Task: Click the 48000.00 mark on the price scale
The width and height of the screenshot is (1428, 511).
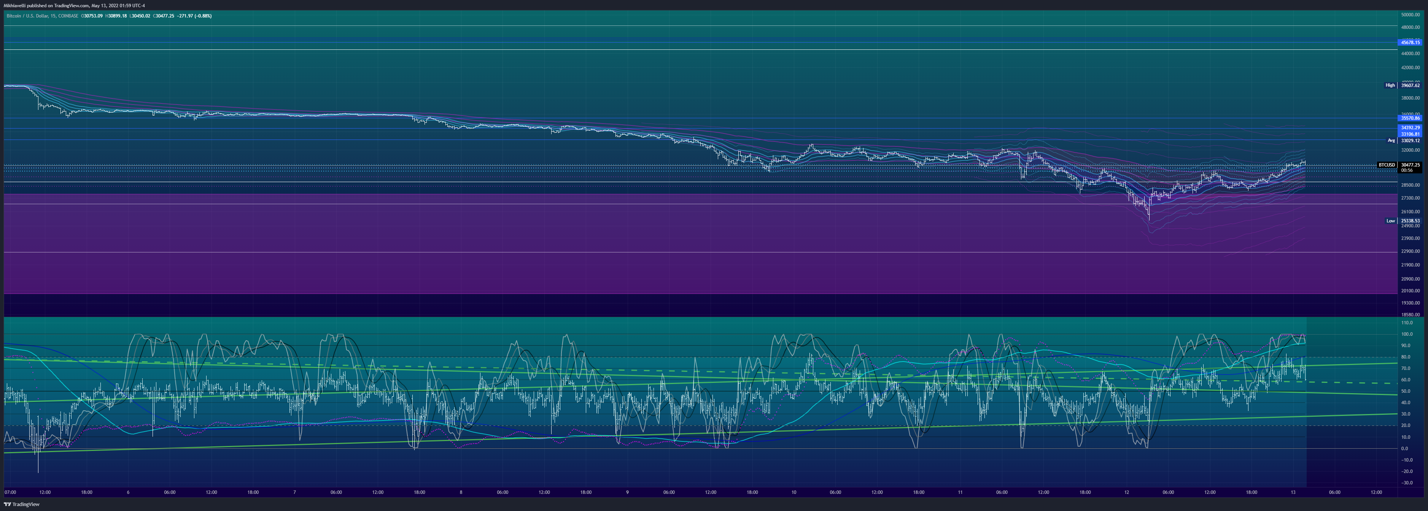Action: tap(1410, 27)
